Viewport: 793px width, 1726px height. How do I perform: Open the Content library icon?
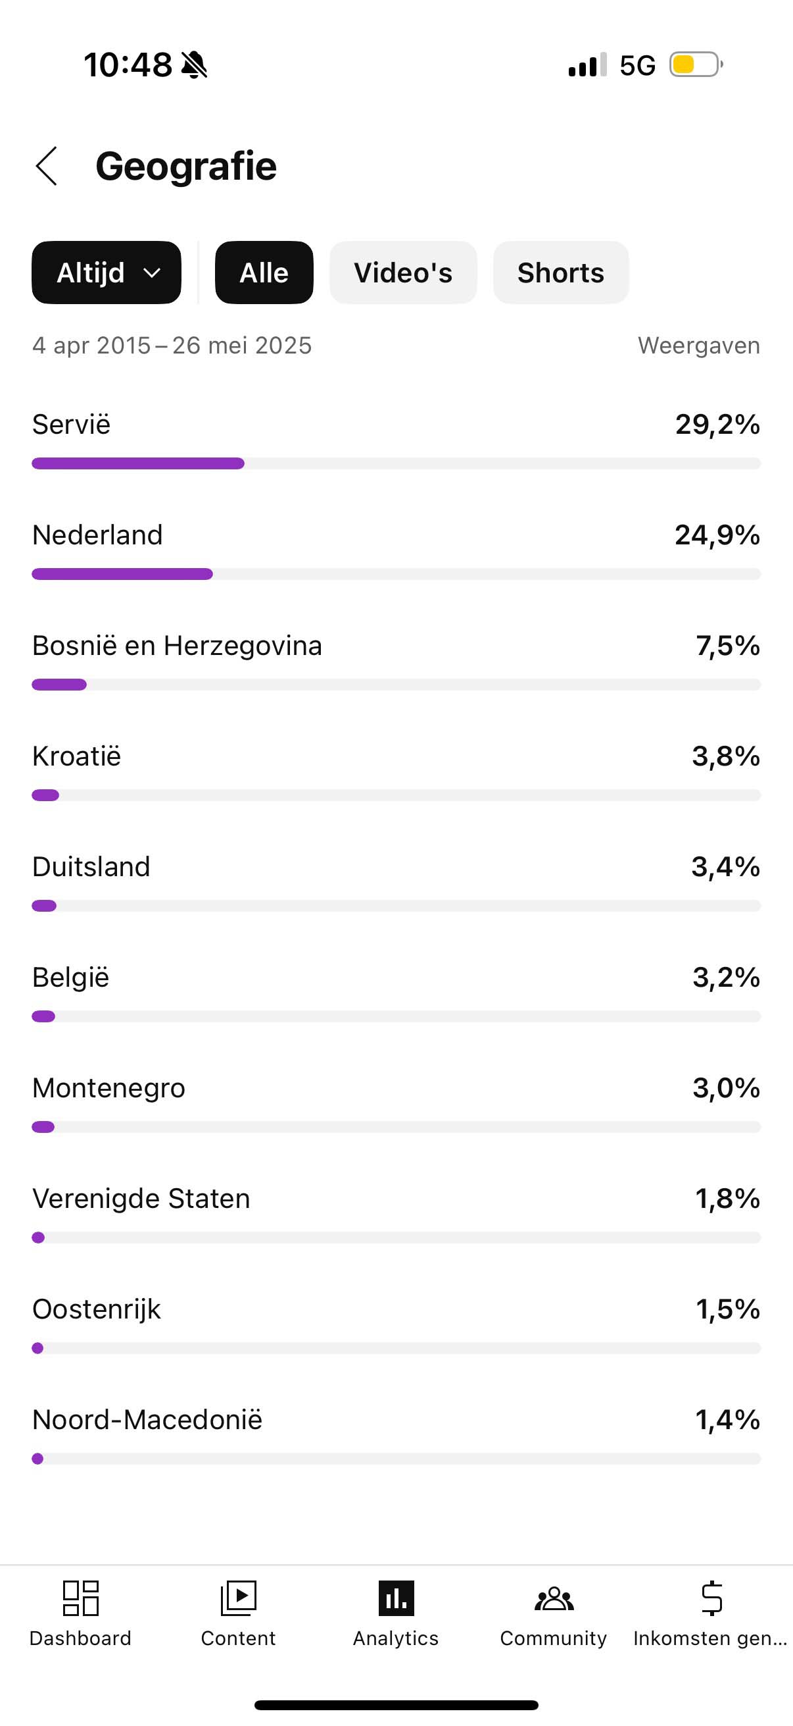(x=238, y=1598)
